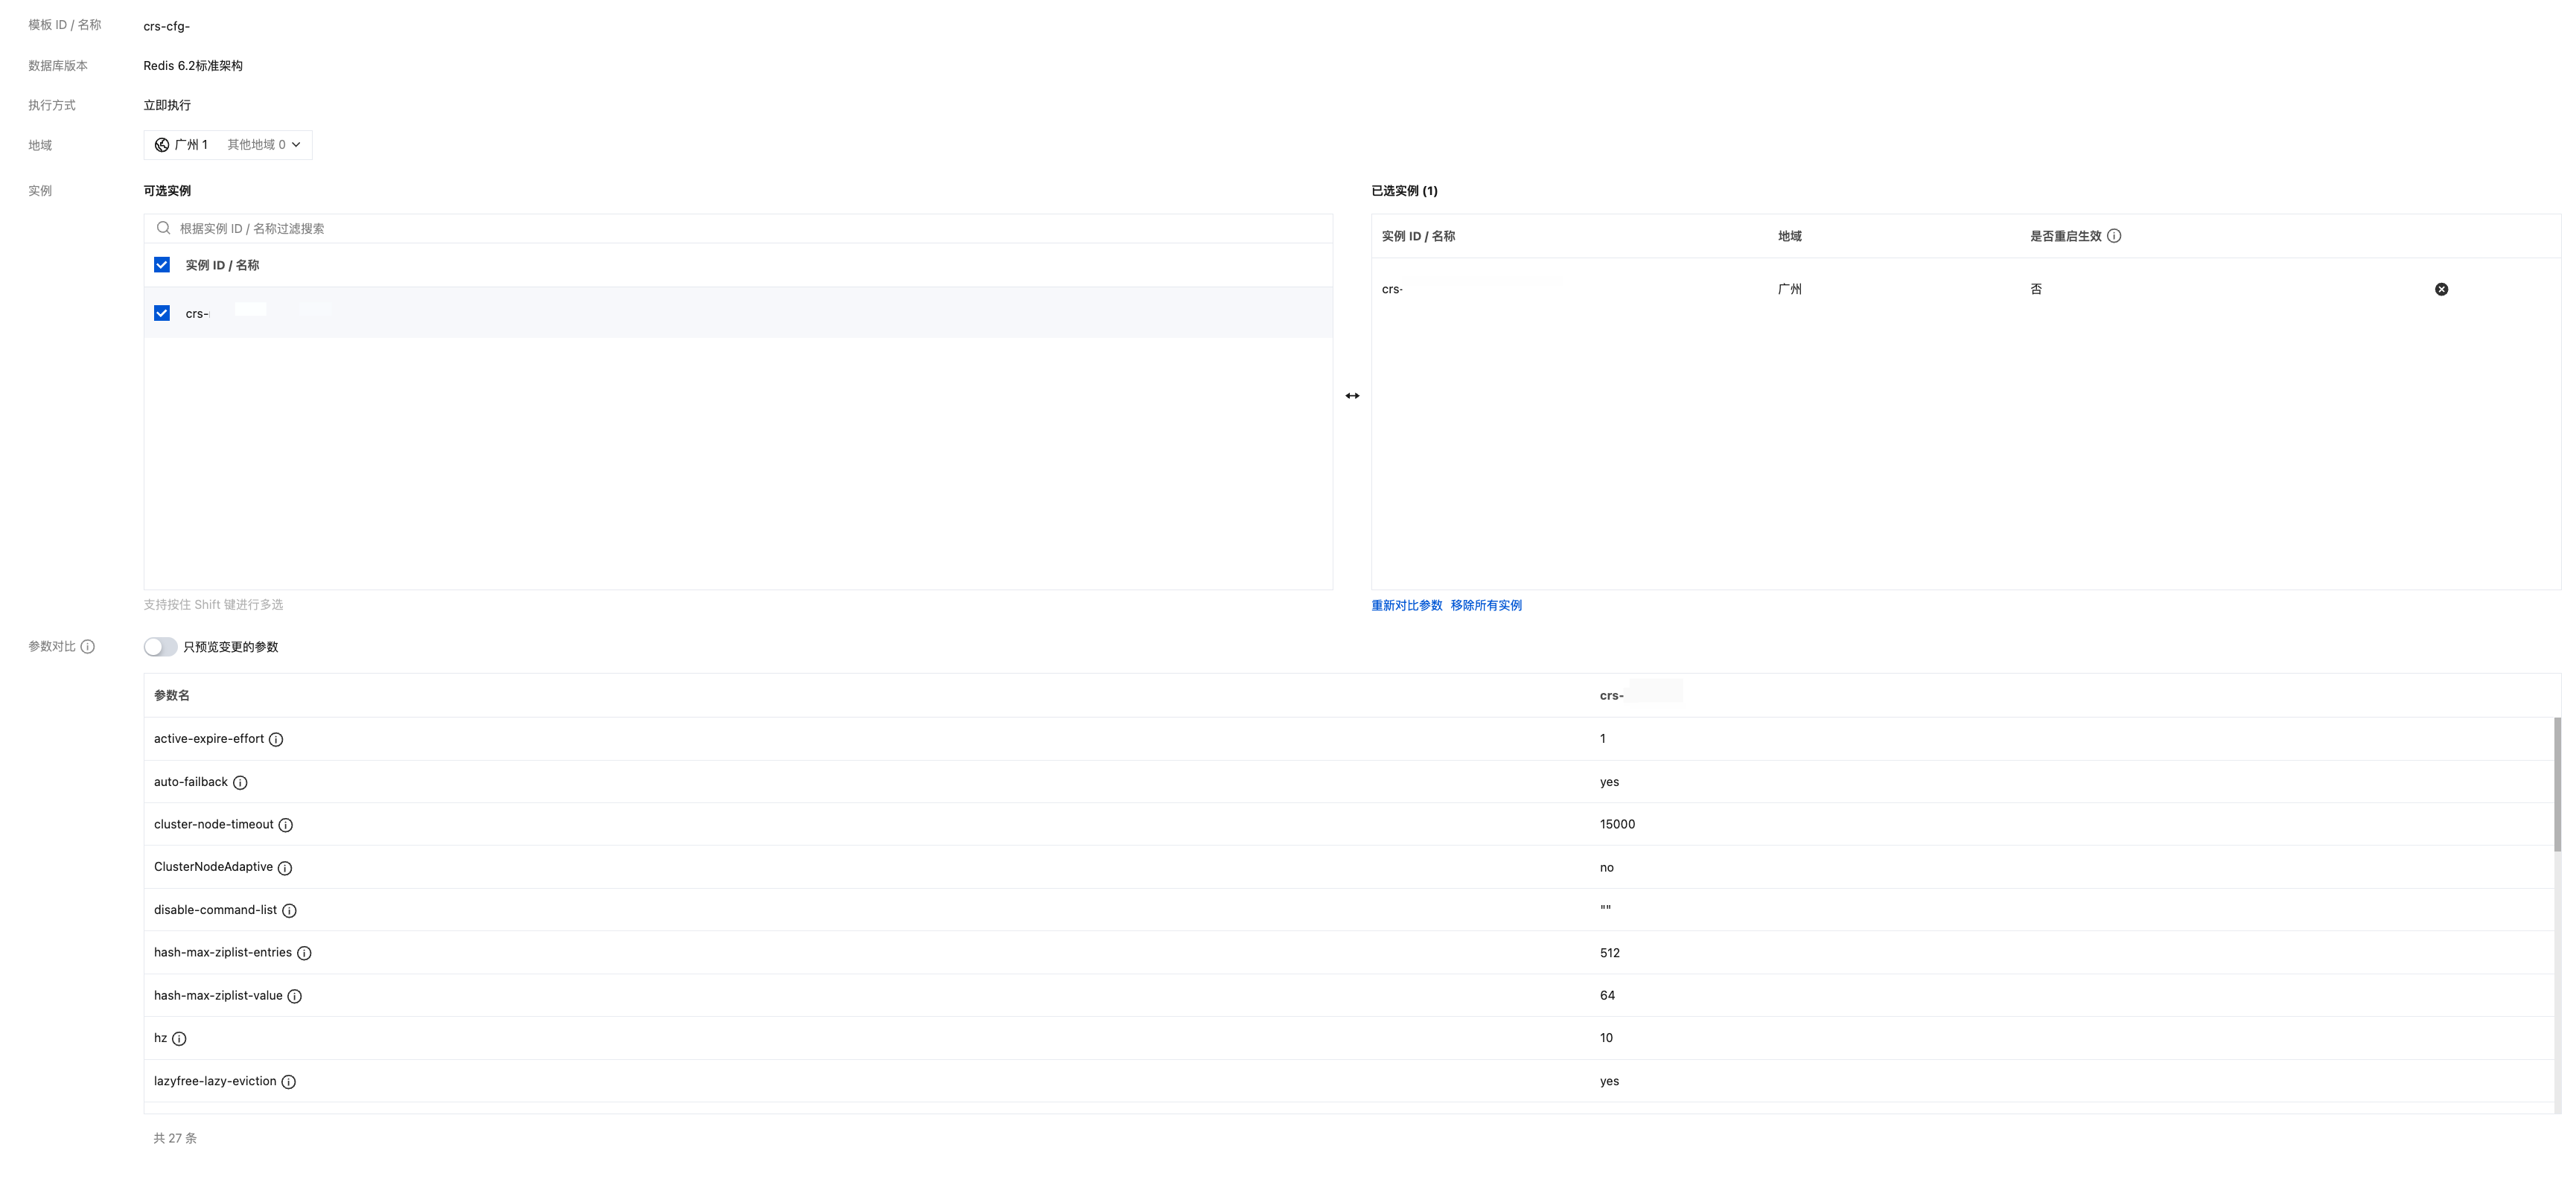Remove selected instance with X icon

point(2441,289)
